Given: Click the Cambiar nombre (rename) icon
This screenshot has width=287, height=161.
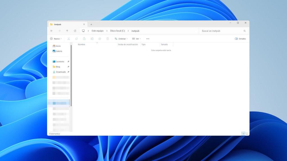Looking at the screenshot, I should pyautogui.click(x=92, y=39).
